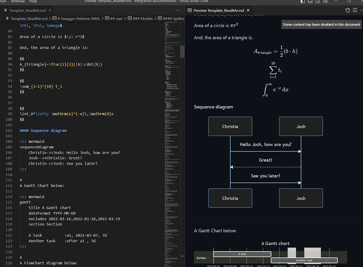Viewport: 363px width, 267px height.
Task: Split the preview editor to the right
Action: (355, 10)
